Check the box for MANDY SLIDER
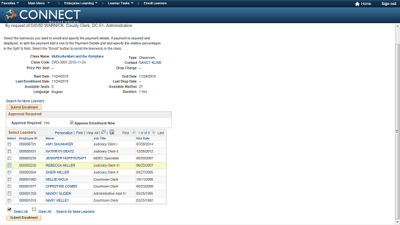The height and width of the screenshot is (225, 400). [9, 194]
